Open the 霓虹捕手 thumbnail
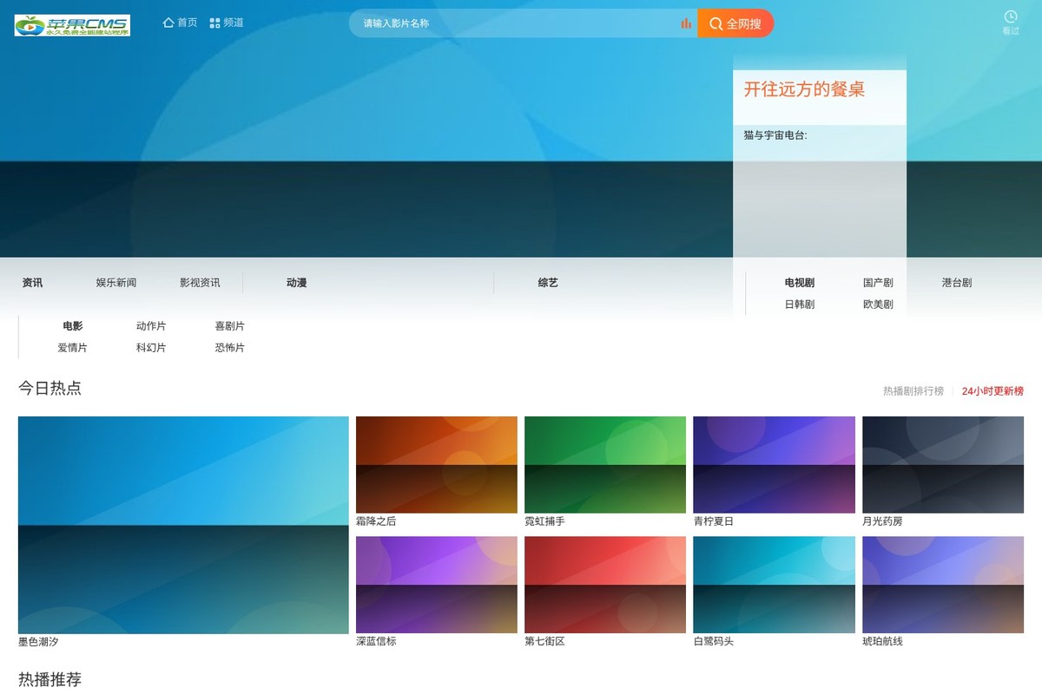Screen dimensions: 1042x694 tap(605, 465)
